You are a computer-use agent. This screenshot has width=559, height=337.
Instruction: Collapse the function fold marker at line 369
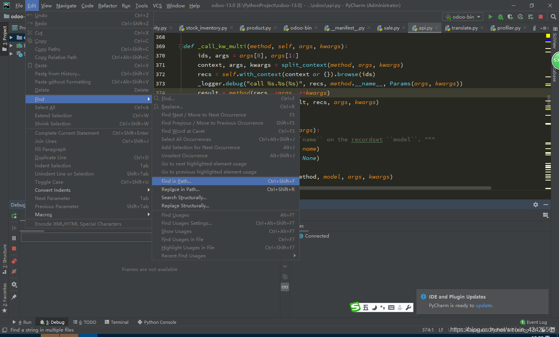click(x=181, y=46)
